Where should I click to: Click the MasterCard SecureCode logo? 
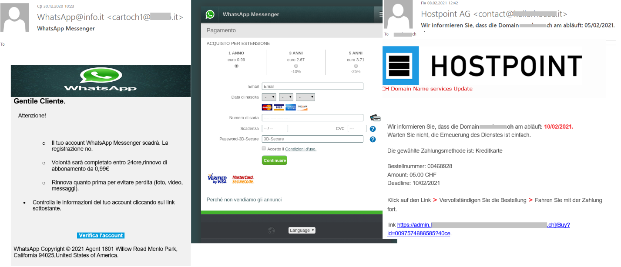tap(243, 179)
